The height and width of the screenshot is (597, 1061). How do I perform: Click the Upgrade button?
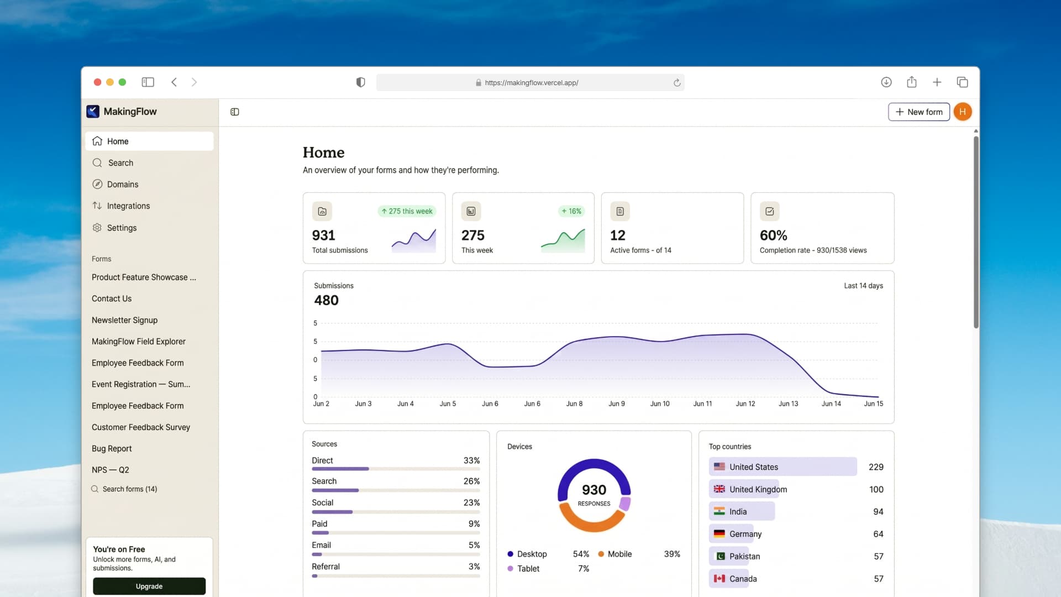[149, 586]
